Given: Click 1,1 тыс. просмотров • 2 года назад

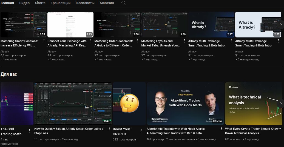Looking at the screenshot, I should (x=56, y=139).
